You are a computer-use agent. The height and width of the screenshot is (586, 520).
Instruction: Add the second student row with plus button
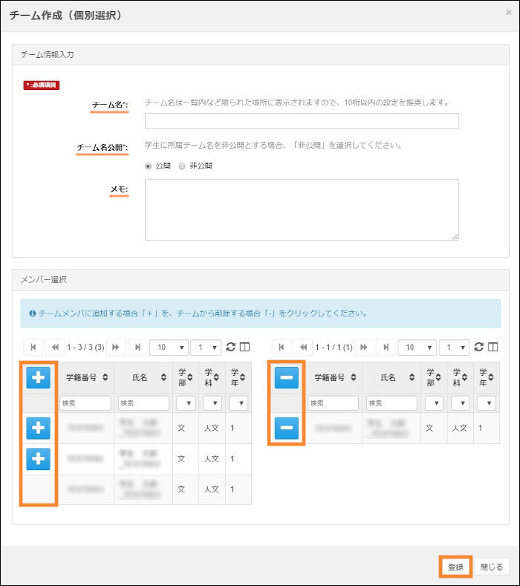pyautogui.click(x=39, y=459)
